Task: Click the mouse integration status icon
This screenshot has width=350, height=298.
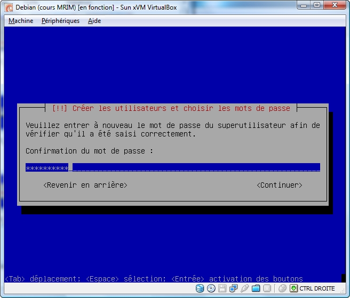Action: pyautogui.click(x=283, y=288)
